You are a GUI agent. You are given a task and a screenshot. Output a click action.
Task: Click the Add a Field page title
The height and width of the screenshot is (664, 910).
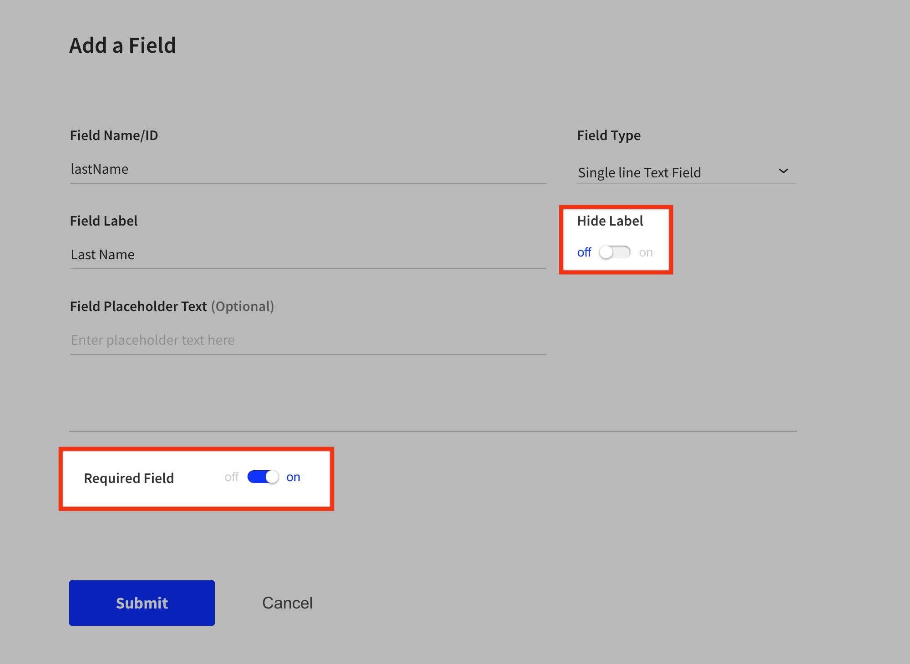click(x=122, y=45)
